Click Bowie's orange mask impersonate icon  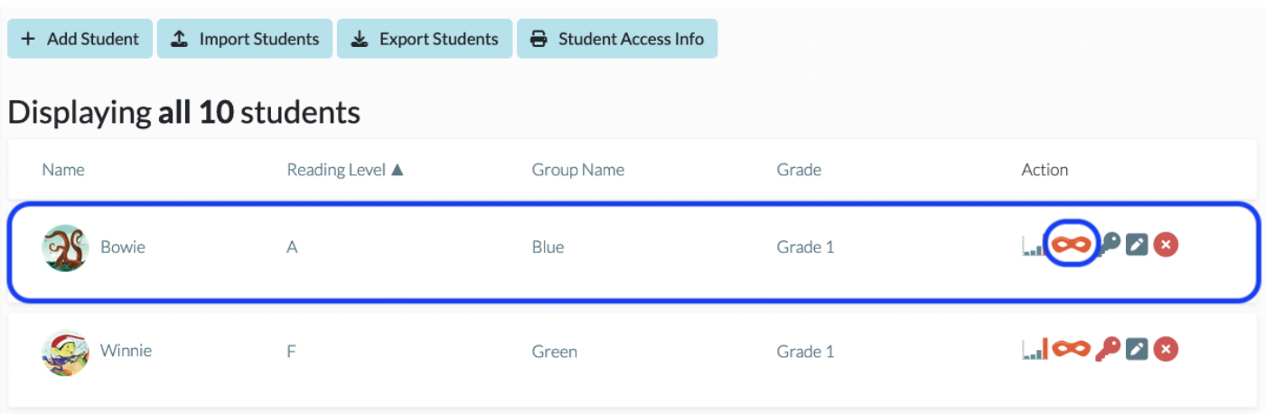click(x=1071, y=245)
